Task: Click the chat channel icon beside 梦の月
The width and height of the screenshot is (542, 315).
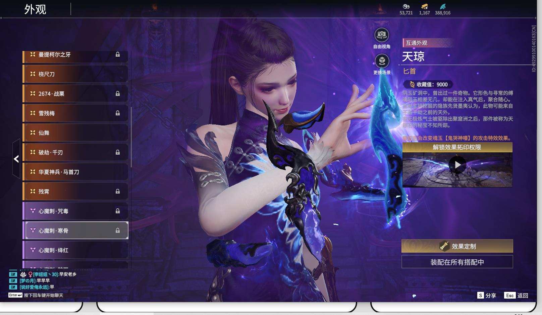Action: pos(13,281)
